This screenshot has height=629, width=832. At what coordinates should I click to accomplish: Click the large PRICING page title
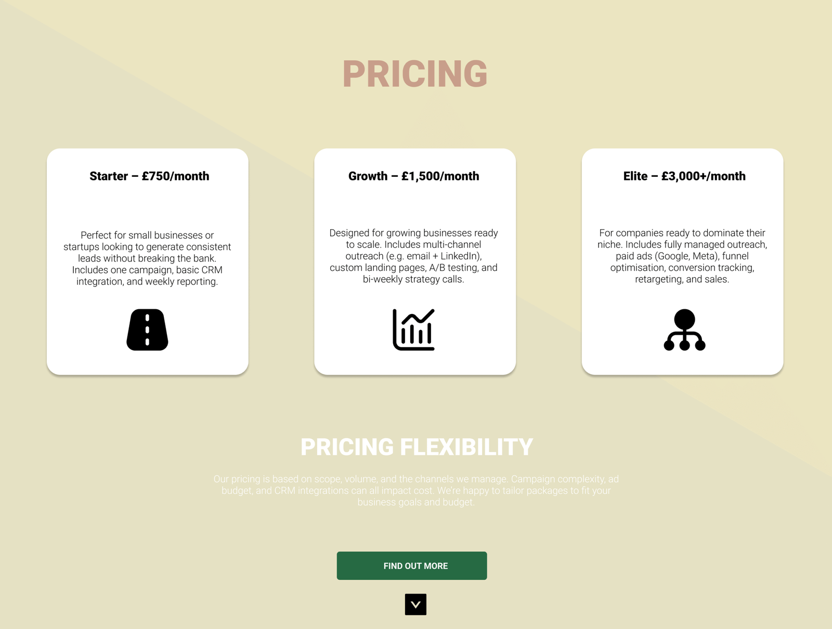tap(415, 74)
